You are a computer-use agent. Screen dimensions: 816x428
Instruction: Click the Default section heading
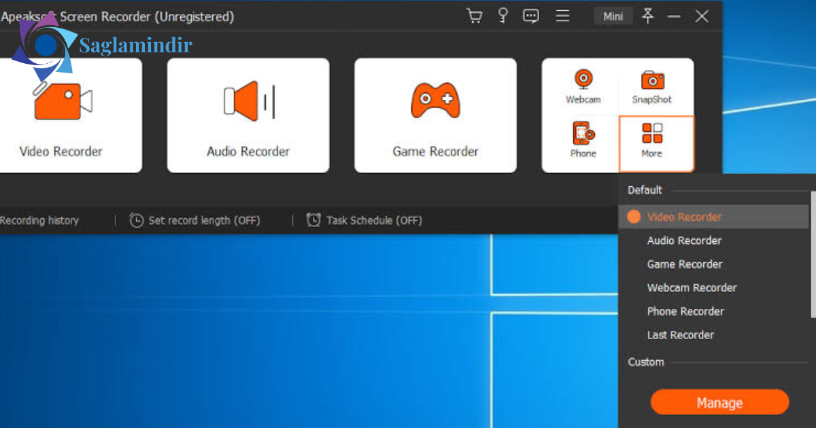(x=645, y=190)
